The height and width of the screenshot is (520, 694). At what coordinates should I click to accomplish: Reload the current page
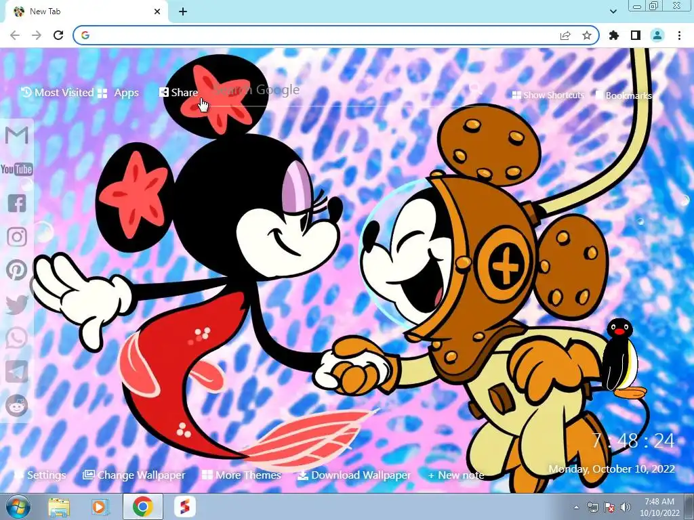click(58, 35)
